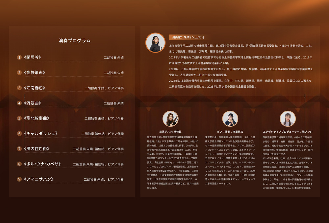Image resolution: width=329 pixels, height=223 pixels.
Task: Click the number 5 badge beside 《豫北叙事曲》
Action: [19, 118]
